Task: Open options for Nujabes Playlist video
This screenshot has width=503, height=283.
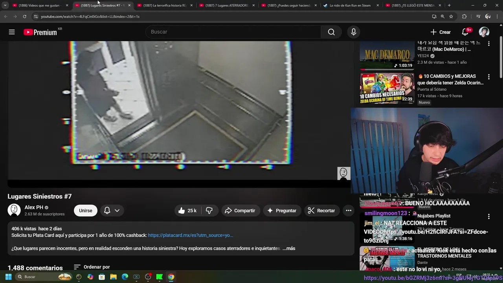Action: (x=488, y=217)
